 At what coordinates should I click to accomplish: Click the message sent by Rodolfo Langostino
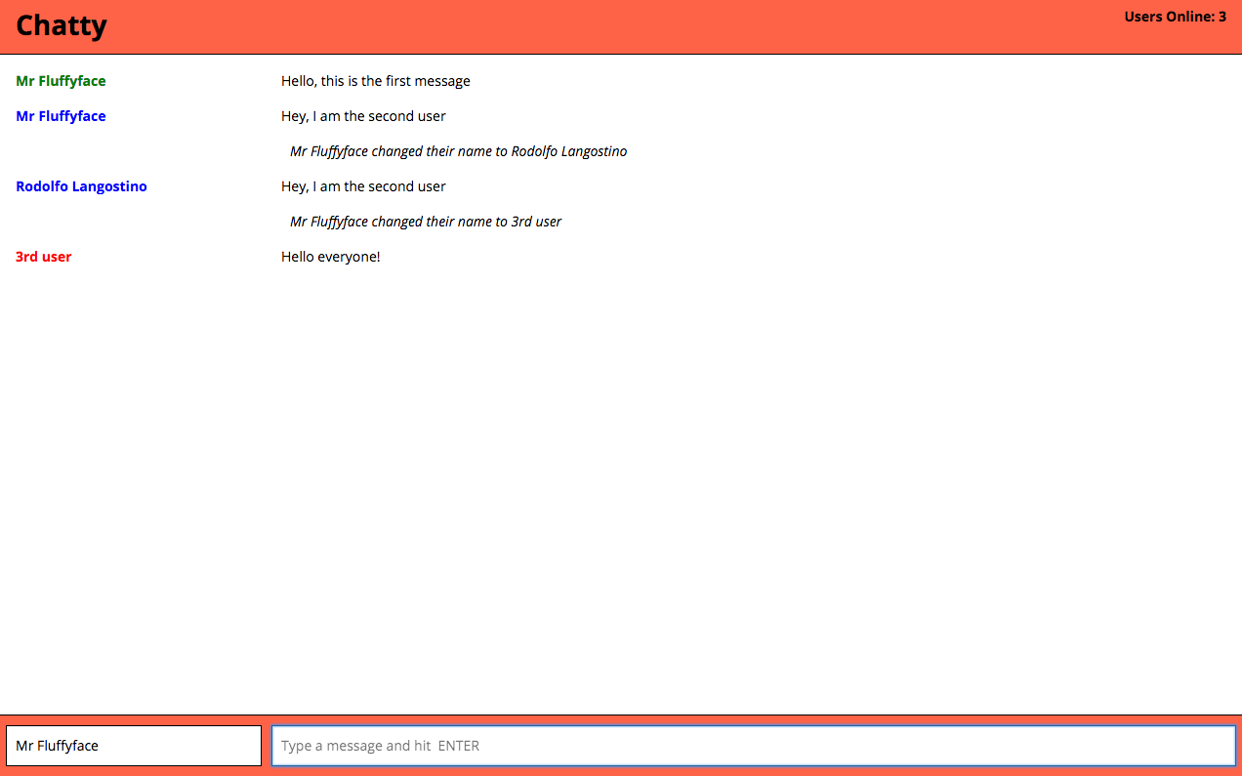point(363,186)
